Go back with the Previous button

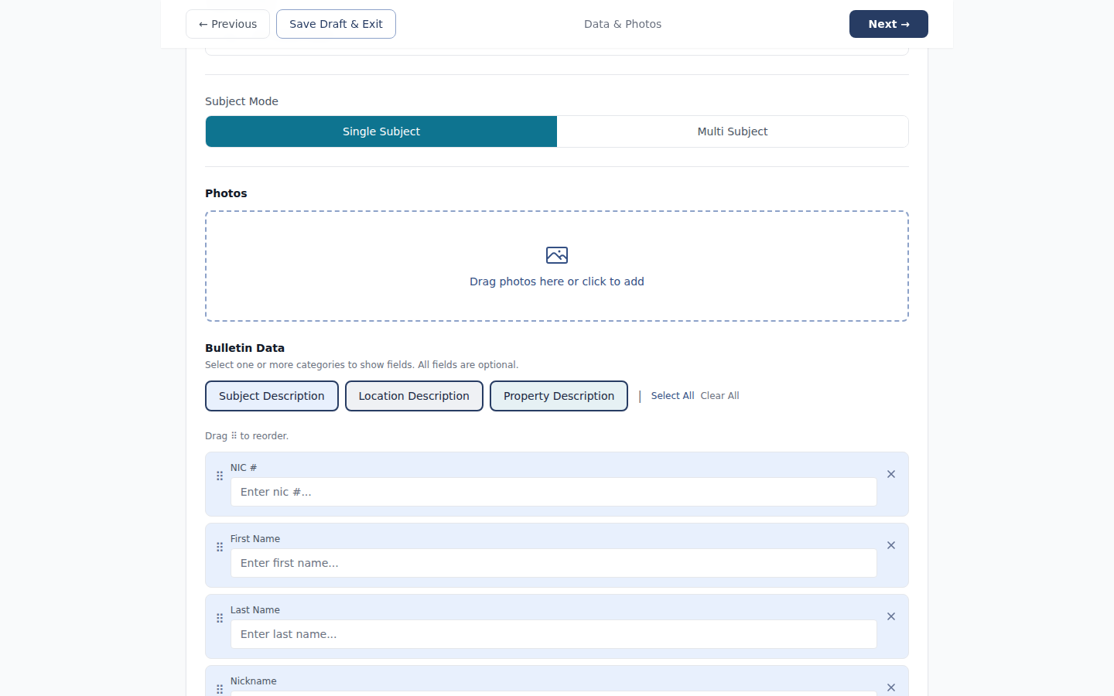[x=227, y=24]
